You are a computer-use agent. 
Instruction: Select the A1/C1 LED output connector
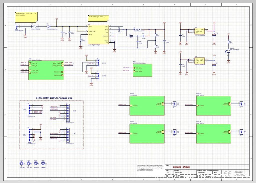(x=174, y=104)
